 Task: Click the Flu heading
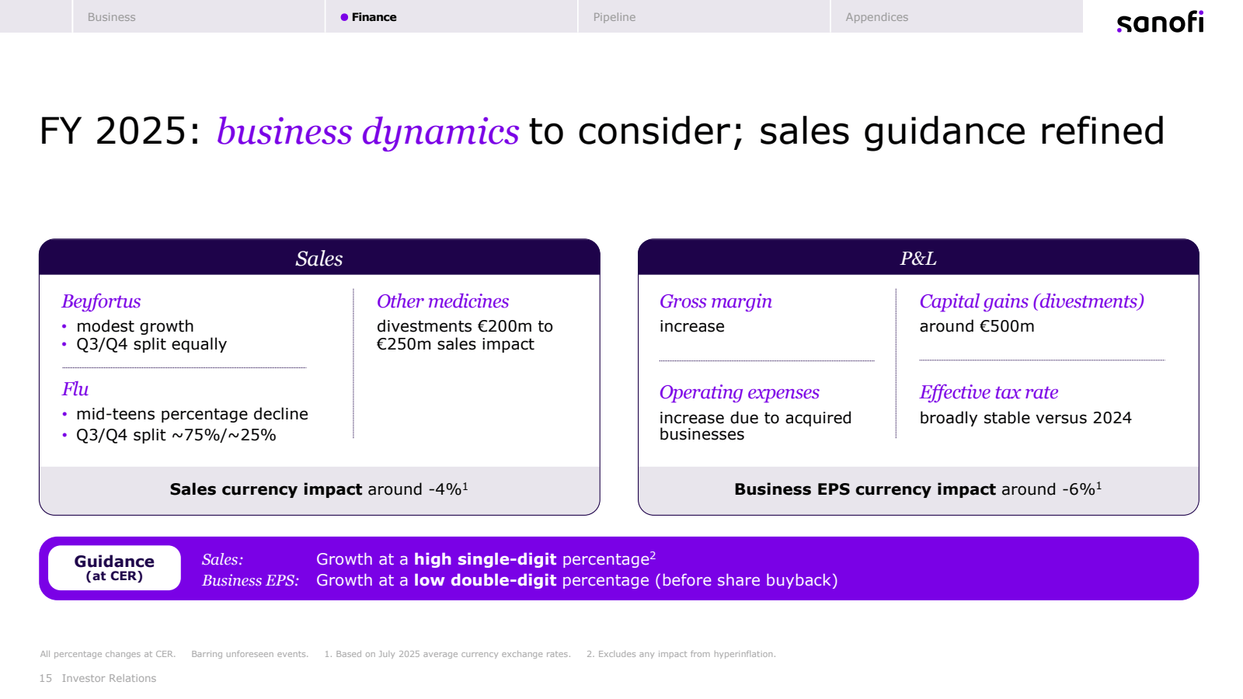pos(75,389)
